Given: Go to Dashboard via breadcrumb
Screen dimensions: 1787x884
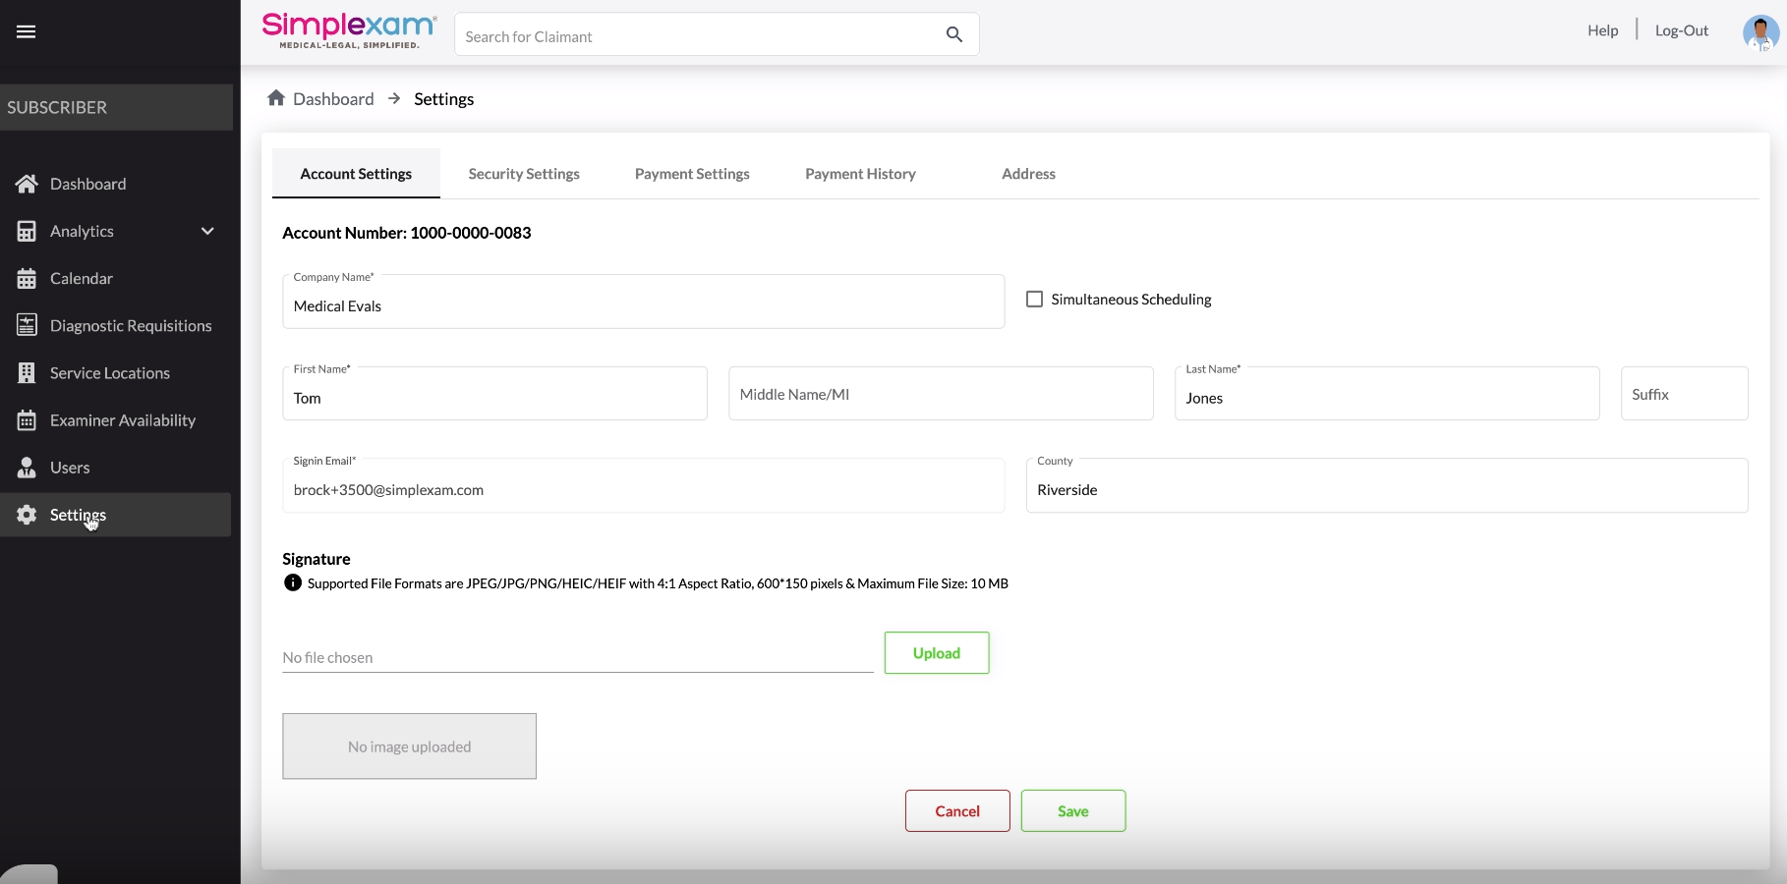Looking at the screenshot, I should click(x=333, y=98).
